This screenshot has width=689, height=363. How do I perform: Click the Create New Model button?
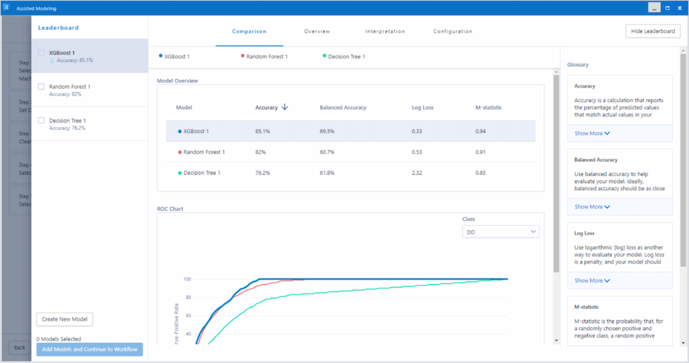pyautogui.click(x=64, y=319)
